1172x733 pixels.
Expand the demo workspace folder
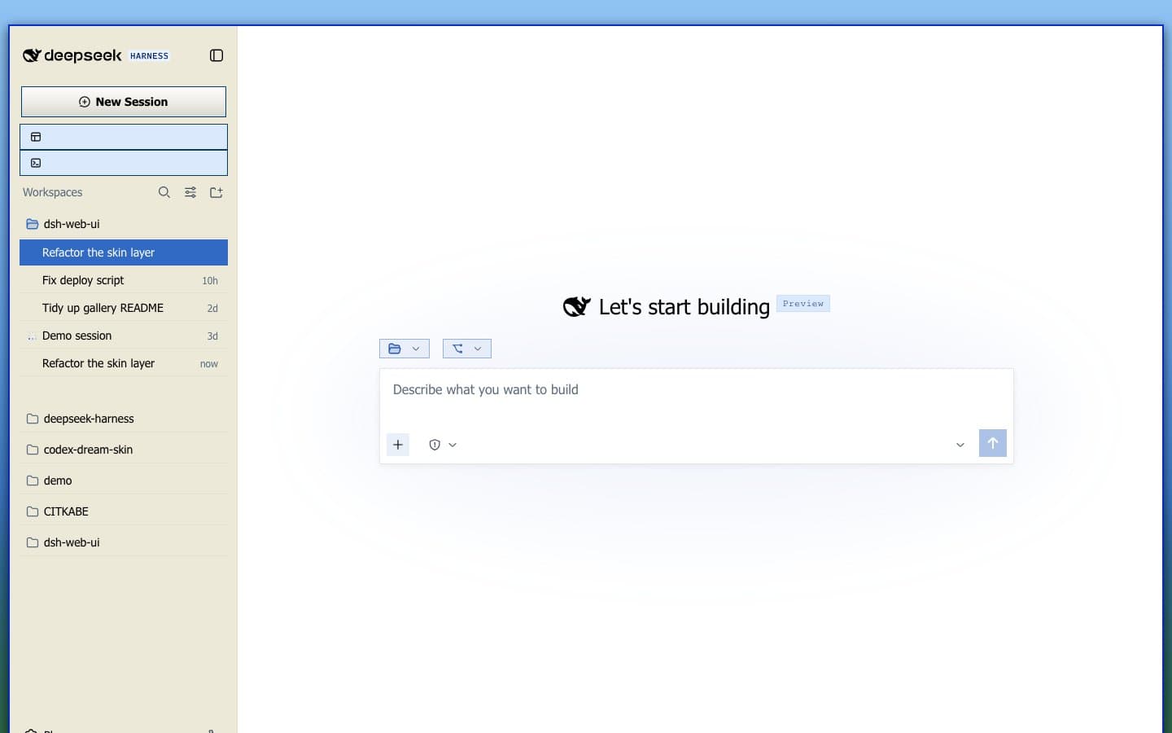pos(124,481)
